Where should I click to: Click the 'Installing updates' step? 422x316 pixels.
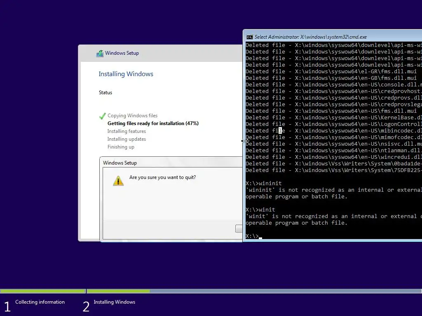tap(127, 139)
